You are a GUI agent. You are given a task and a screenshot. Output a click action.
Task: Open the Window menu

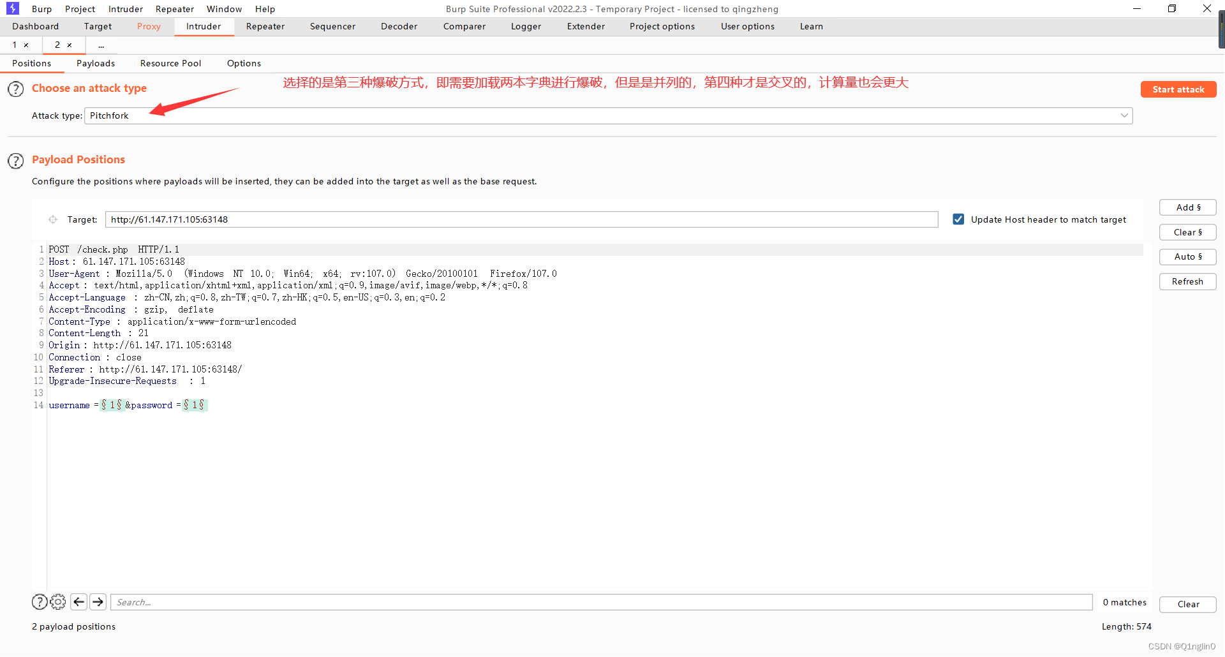(x=224, y=9)
